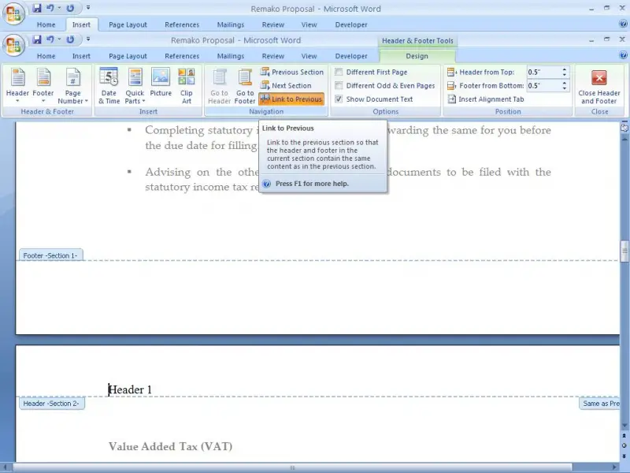Expand the Page Number dropdown

pos(72,86)
